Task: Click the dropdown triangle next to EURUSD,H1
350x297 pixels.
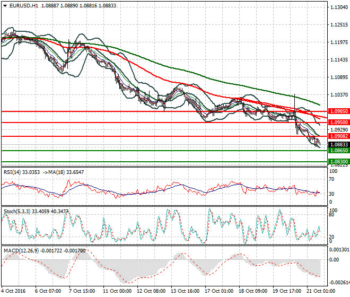Action: [x=4, y=5]
